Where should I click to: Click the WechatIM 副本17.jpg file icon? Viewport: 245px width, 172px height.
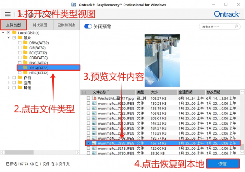point(94,98)
